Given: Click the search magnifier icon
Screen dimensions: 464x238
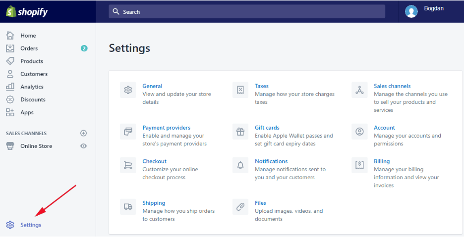Looking at the screenshot, I should 116,11.
